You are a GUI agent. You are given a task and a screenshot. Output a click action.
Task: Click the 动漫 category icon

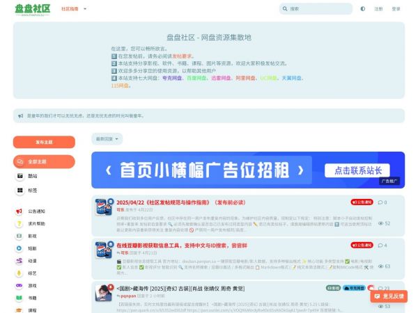pos(20,261)
